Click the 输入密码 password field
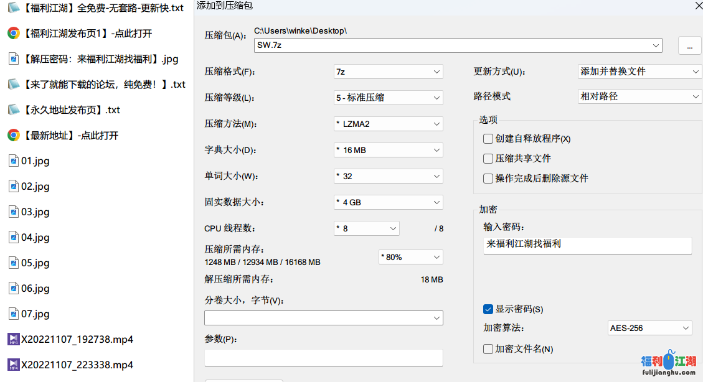The height and width of the screenshot is (382, 703). click(x=587, y=245)
